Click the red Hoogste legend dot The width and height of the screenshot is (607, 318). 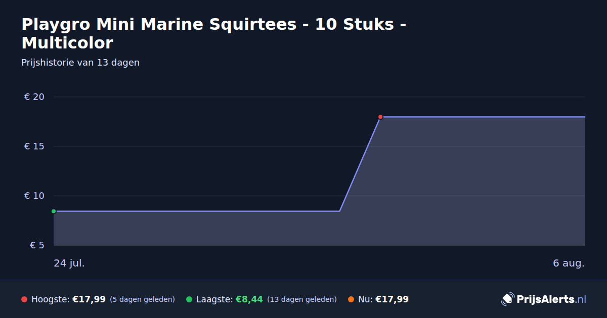24,299
